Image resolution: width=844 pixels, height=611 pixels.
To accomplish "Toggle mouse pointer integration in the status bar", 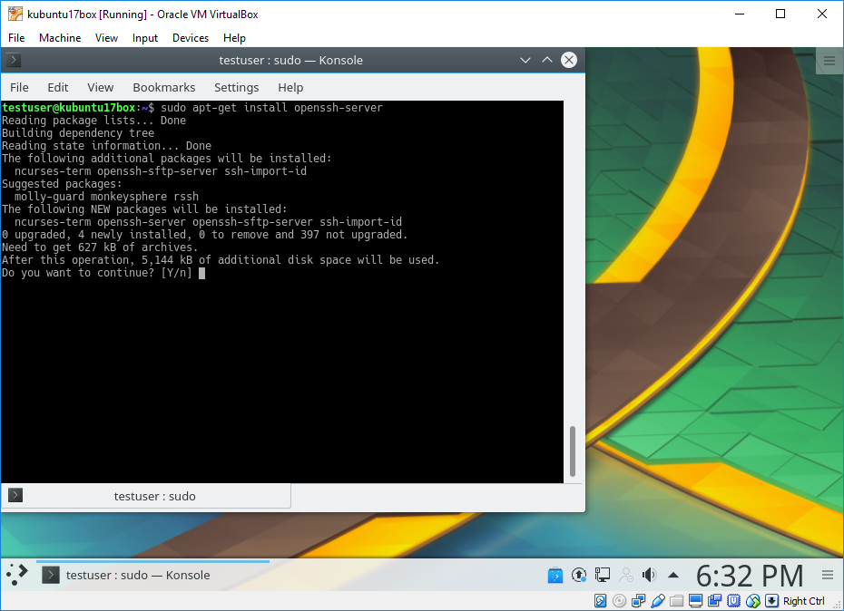I will (x=753, y=600).
